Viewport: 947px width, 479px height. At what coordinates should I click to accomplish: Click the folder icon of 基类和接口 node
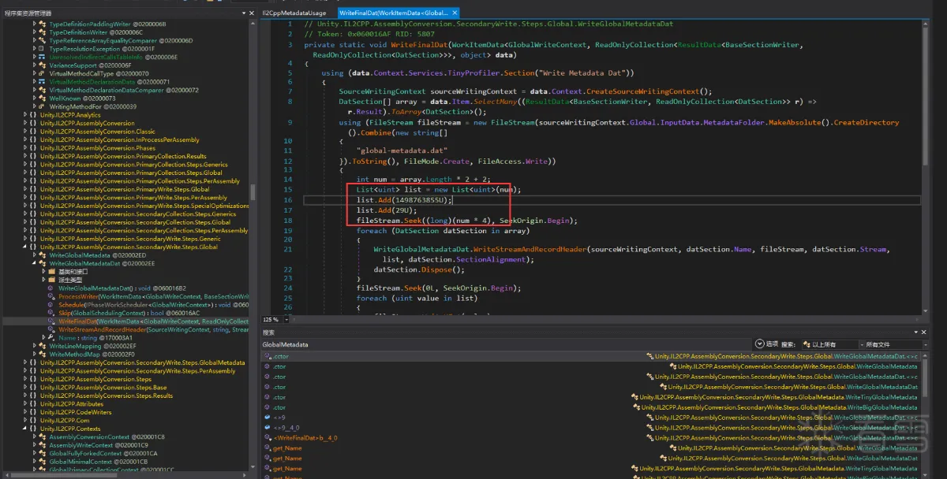(x=52, y=272)
